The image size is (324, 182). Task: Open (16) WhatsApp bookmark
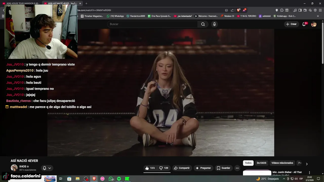[115, 16]
